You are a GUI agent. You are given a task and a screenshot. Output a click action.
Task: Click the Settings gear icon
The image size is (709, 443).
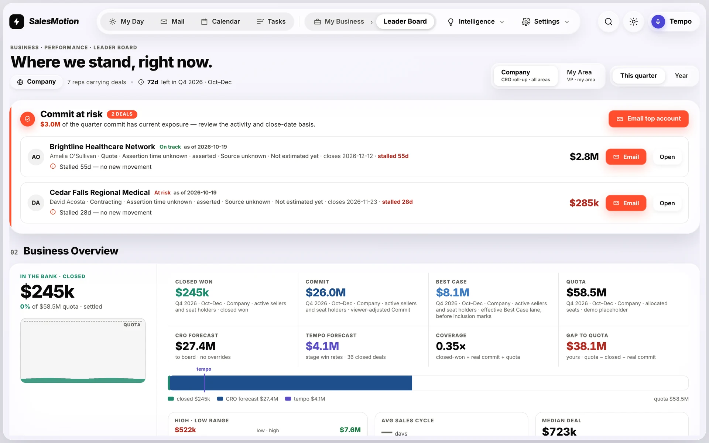(x=526, y=22)
